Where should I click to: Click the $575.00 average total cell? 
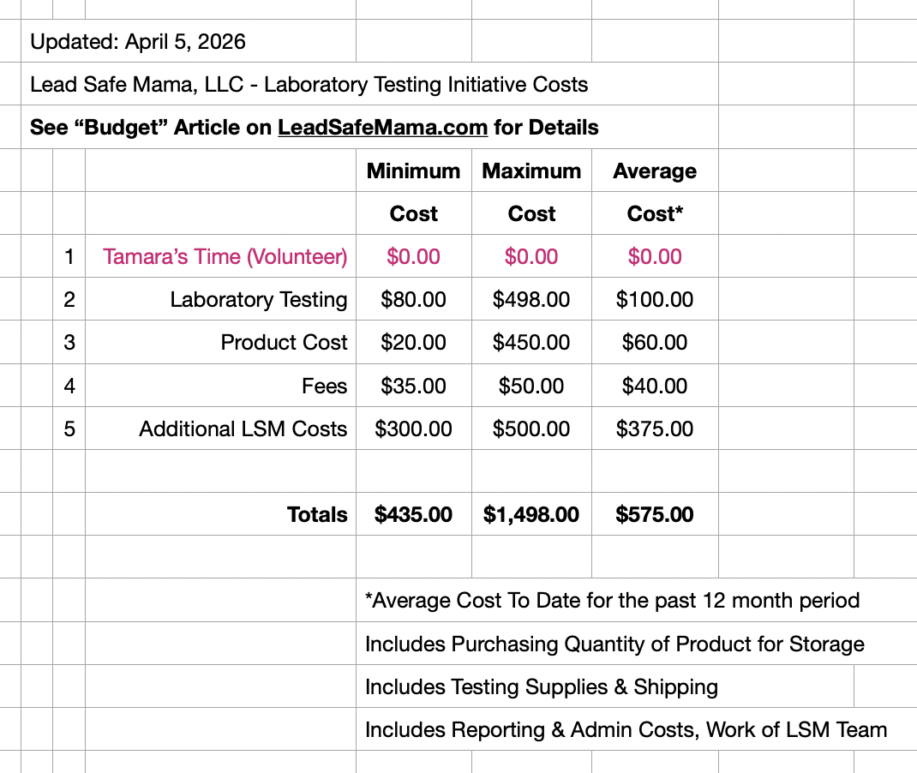(x=655, y=514)
